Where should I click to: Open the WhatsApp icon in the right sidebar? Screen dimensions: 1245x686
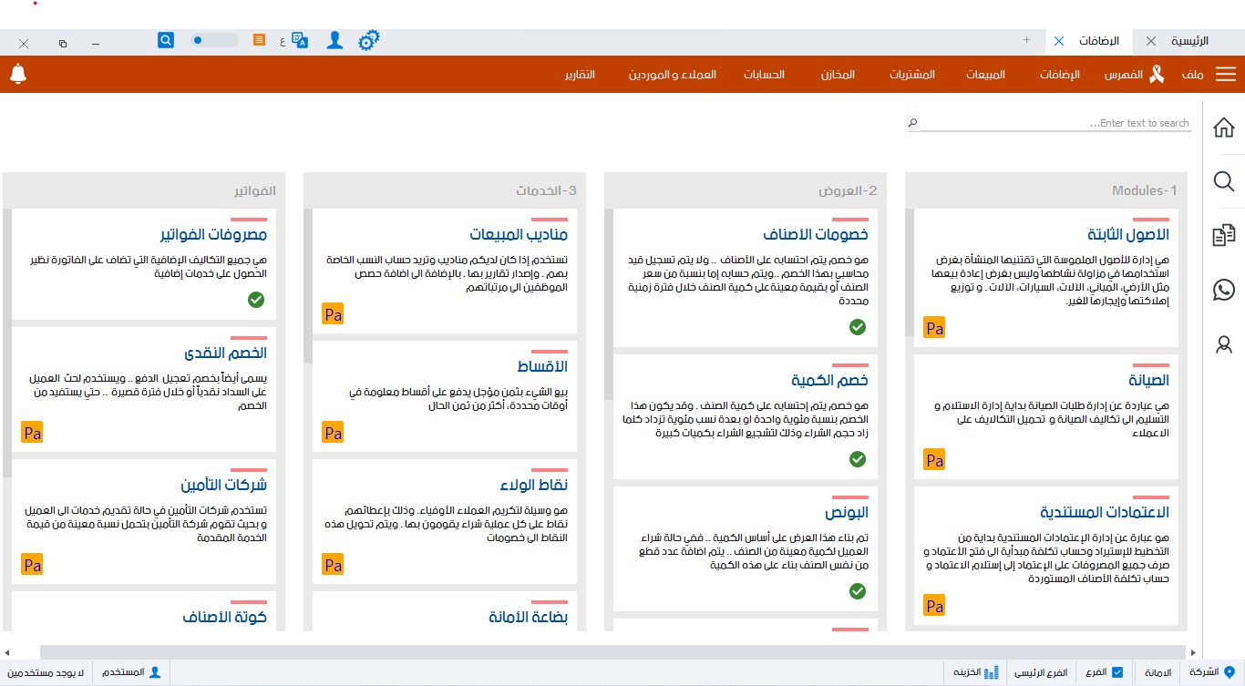tap(1223, 290)
